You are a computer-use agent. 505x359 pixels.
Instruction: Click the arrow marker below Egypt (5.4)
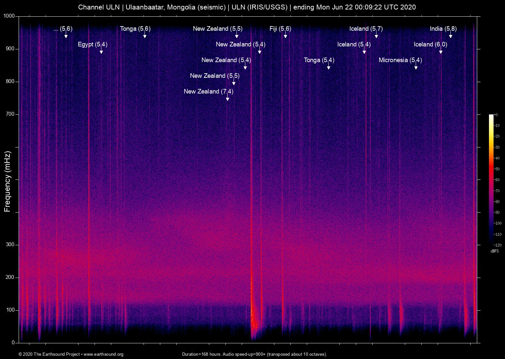pos(101,51)
